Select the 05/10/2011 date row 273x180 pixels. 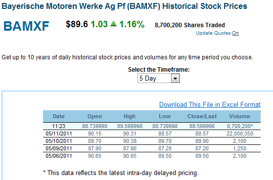[x=152, y=141]
